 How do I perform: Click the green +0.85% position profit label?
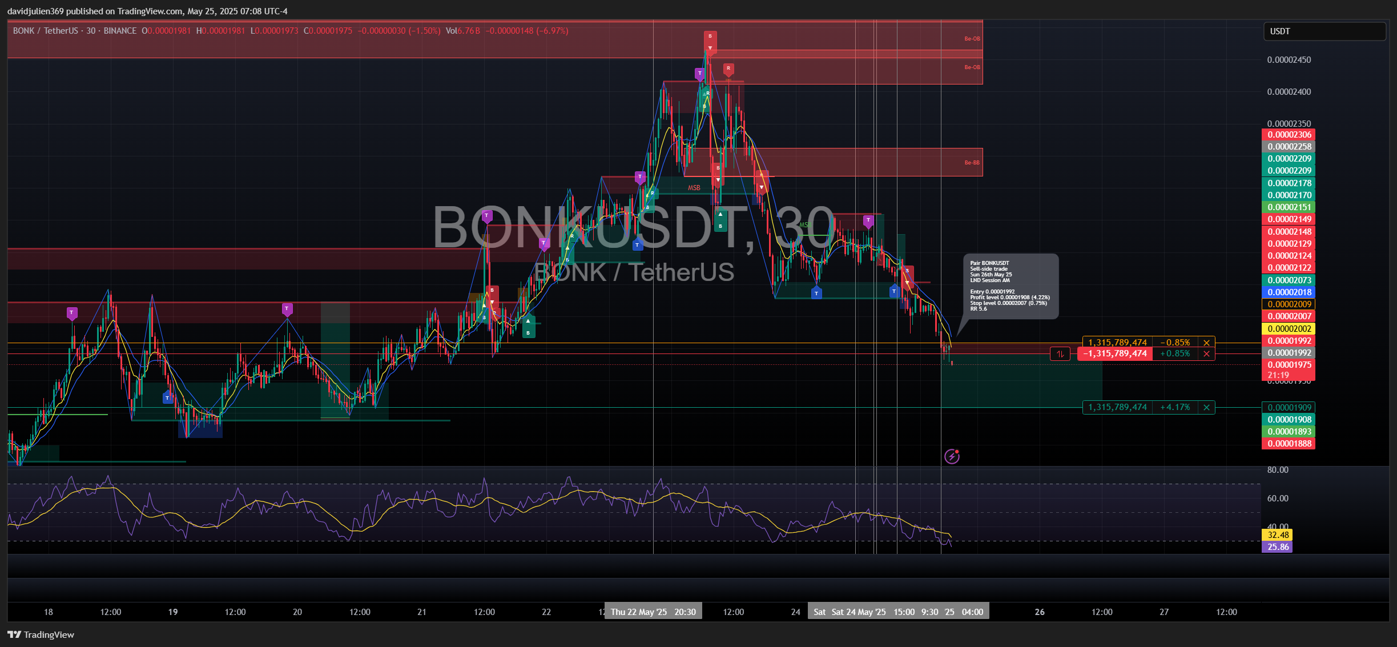[1175, 353]
